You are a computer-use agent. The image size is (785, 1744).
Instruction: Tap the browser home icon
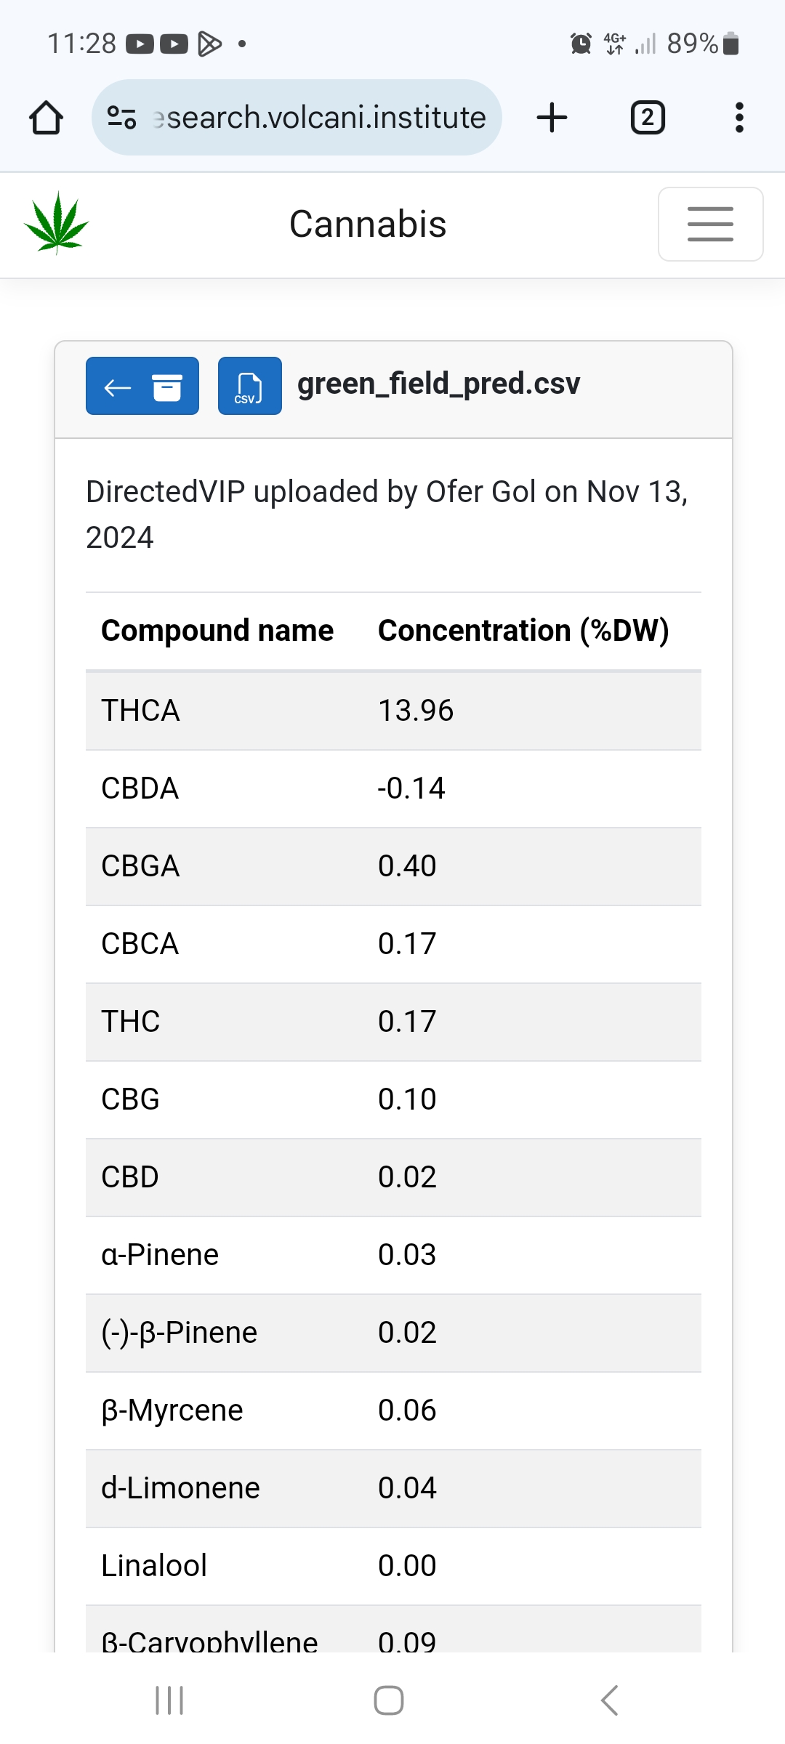tap(46, 118)
